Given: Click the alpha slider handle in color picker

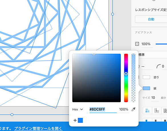Looking at the screenshot, I should pos(133,54).
